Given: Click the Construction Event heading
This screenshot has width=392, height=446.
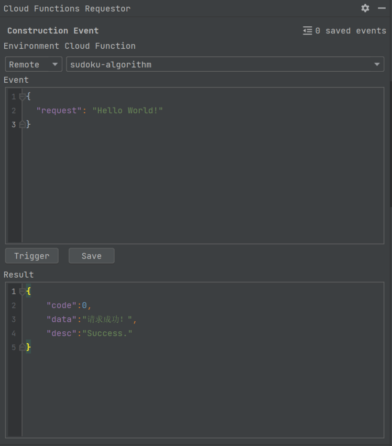Looking at the screenshot, I should click(53, 31).
